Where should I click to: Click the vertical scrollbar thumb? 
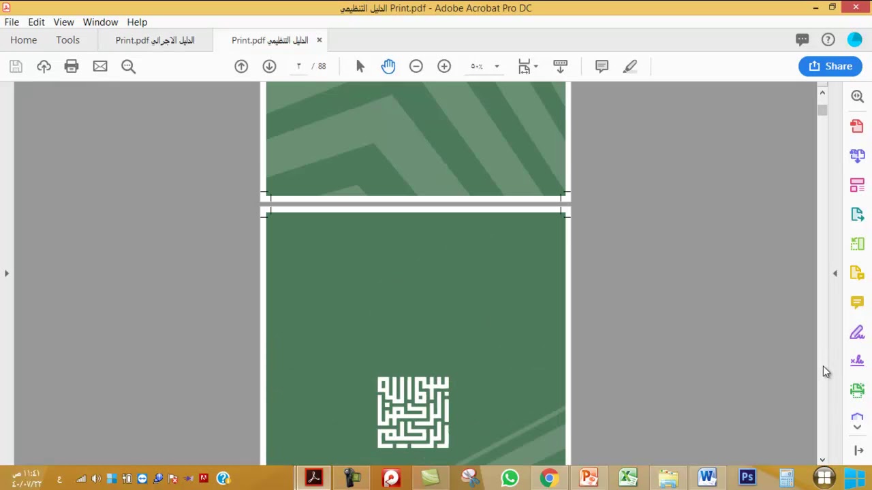tap(822, 110)
